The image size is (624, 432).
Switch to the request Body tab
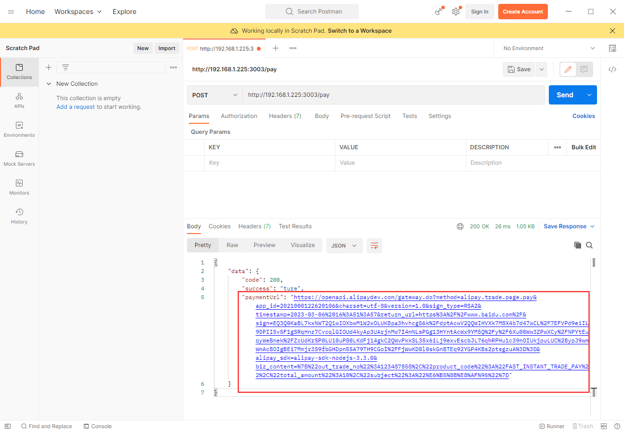[322, 116]
